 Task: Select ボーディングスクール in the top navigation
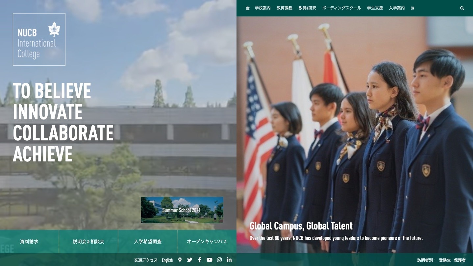(x=341, y=8)
